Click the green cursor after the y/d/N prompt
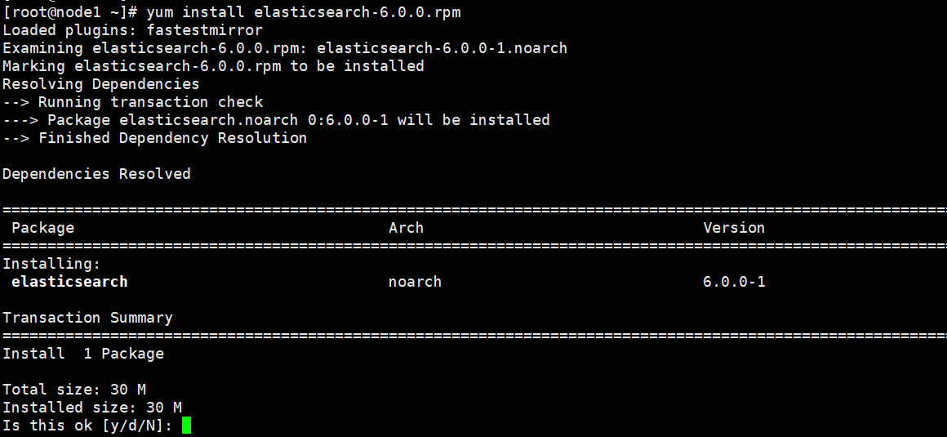 pyautogui.click(x=186, y=426)
